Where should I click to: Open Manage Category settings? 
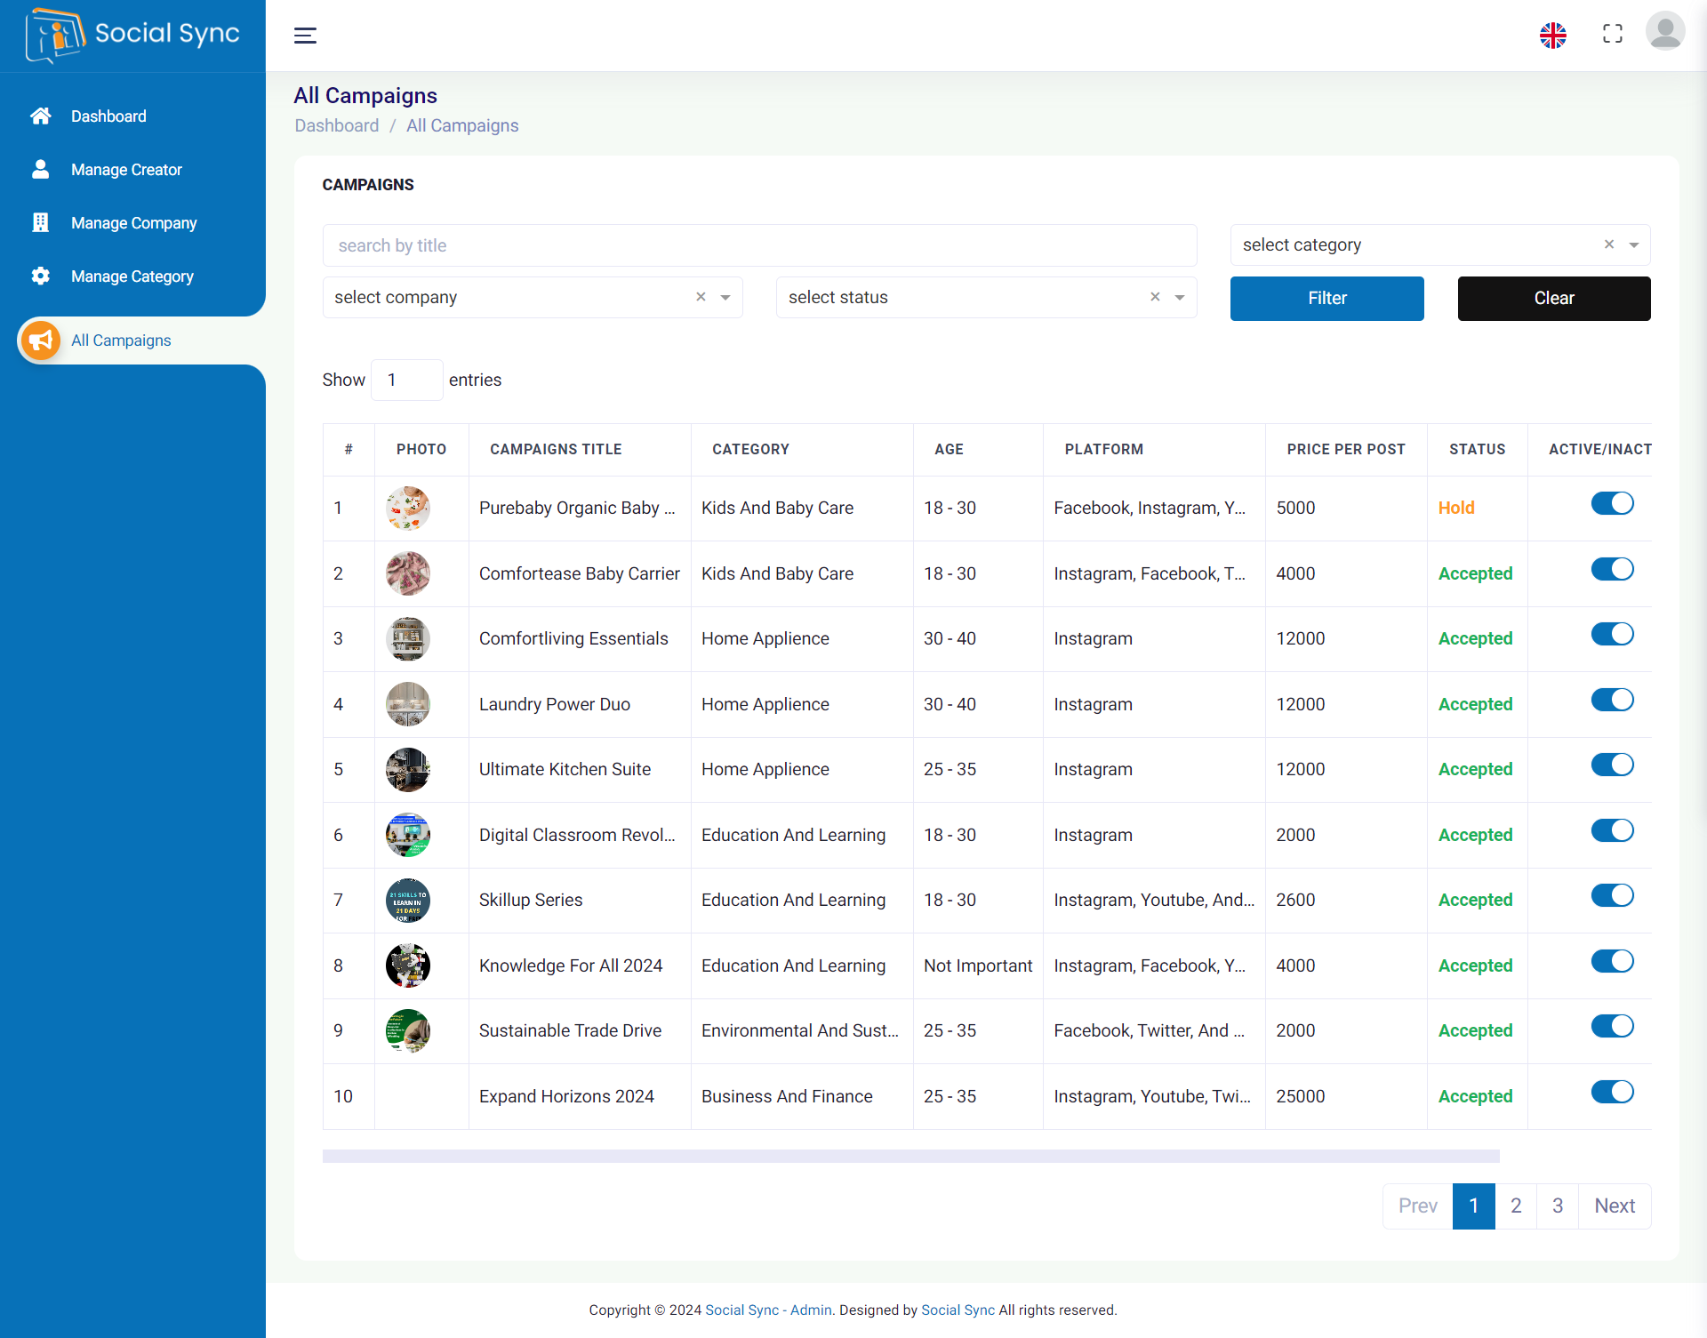(x=132, y=276)
